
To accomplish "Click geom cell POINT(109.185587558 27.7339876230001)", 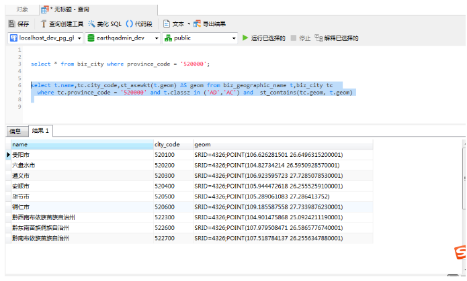I will point(283,207).
